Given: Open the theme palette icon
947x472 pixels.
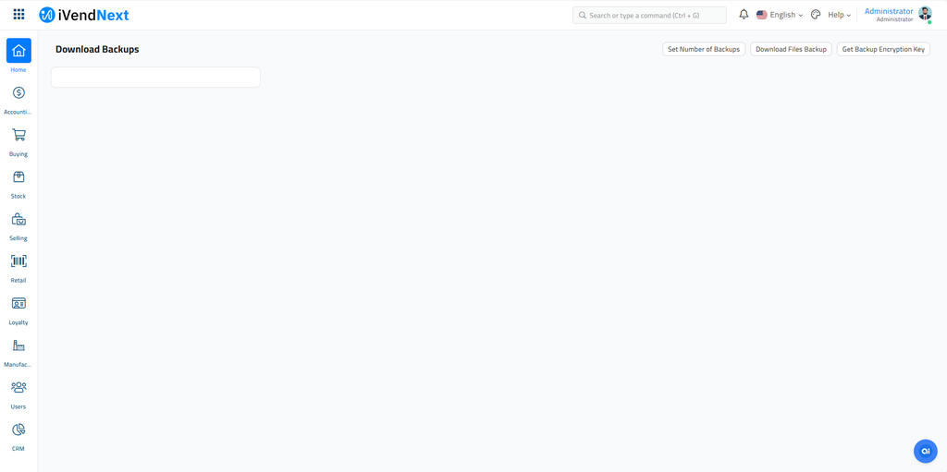Looking at the screenshot, I should 816,15.
